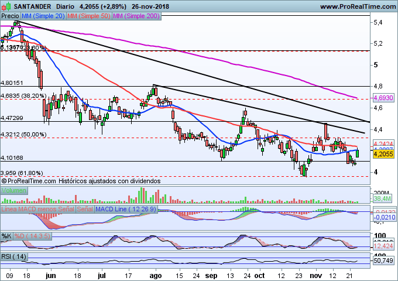The height and width of the screenshot is (281, 398).
Task: Select the Precio legend label
Action: point(10,16)
